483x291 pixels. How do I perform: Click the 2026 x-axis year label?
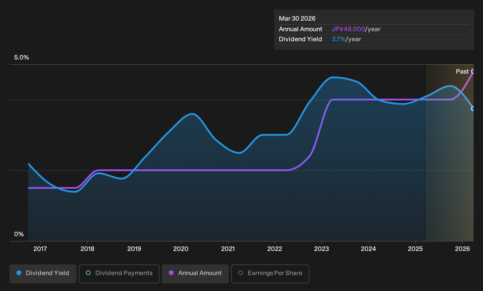[x=462, y=249]
